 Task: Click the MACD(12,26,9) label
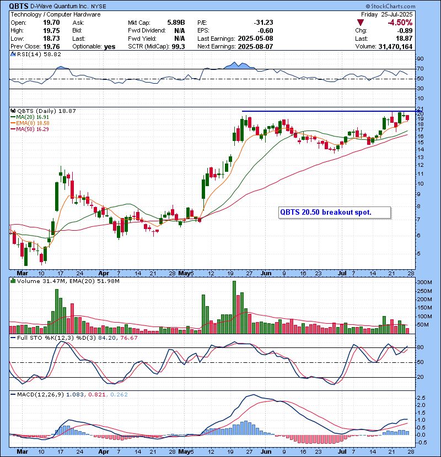(40, 394)
